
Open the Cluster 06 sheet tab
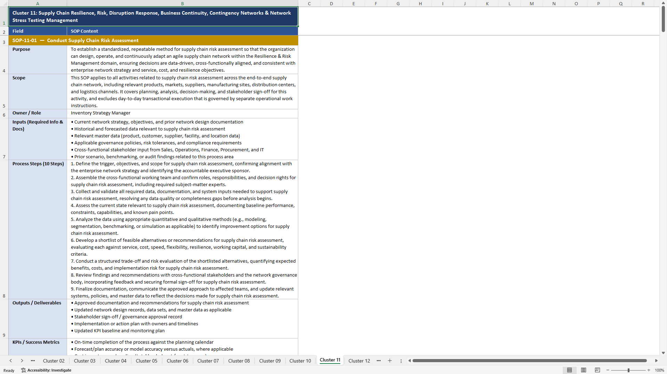coord(177,361)
